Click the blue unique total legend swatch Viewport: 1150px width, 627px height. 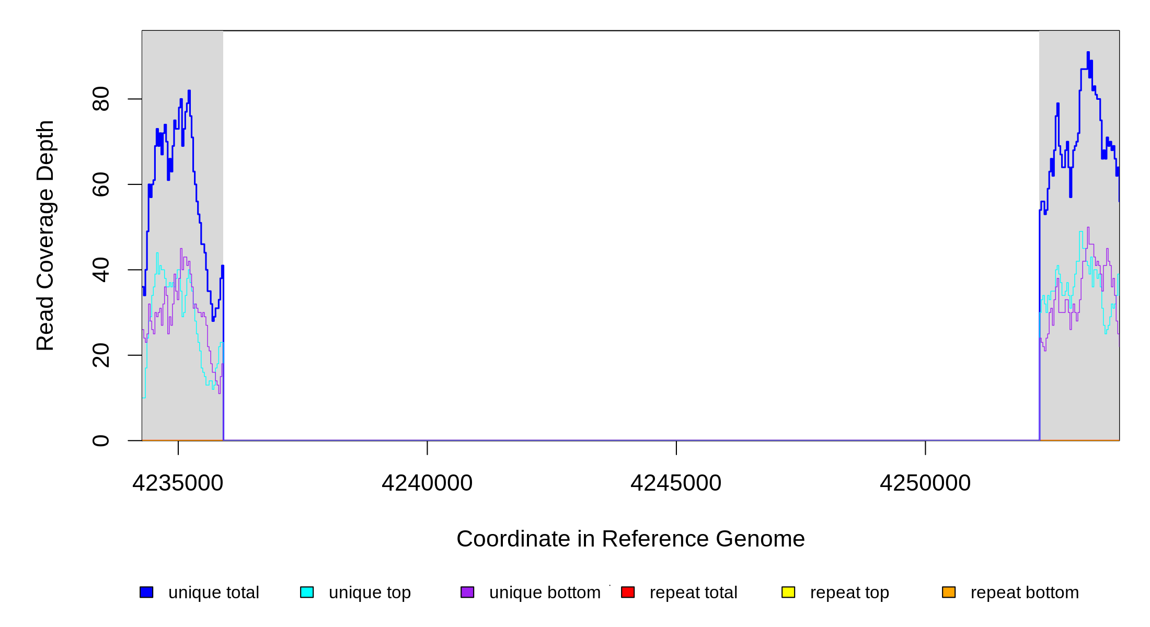(146, 592)
